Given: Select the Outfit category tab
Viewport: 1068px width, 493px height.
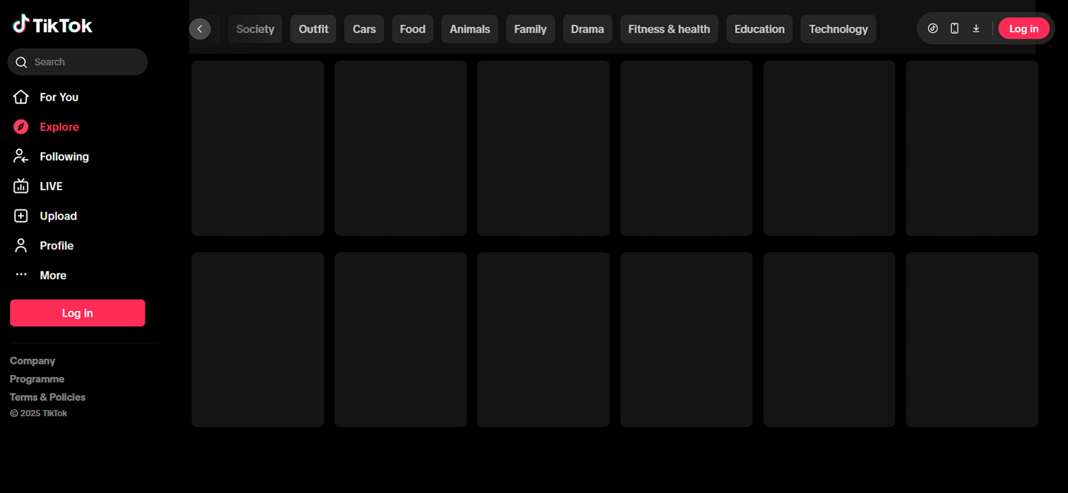Looking at the screenshot, I should [313, 29].
